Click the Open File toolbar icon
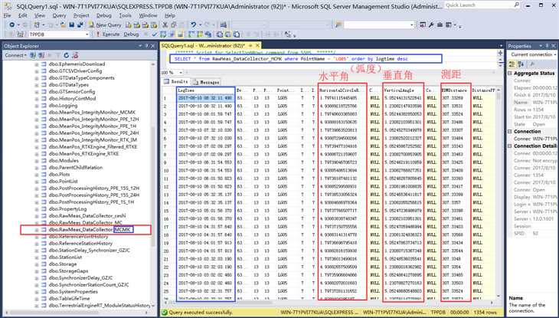 (63, 25)
